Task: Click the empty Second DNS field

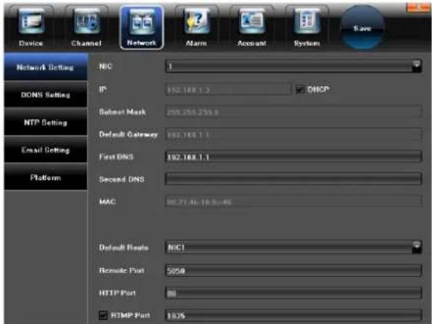Action: coord(293,179)
